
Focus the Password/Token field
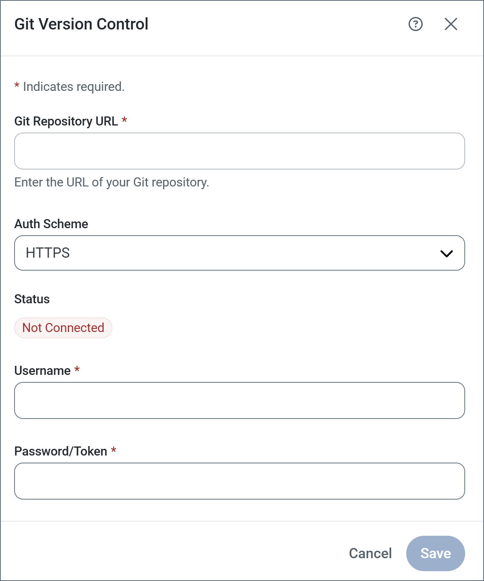[x=239, y=481]
